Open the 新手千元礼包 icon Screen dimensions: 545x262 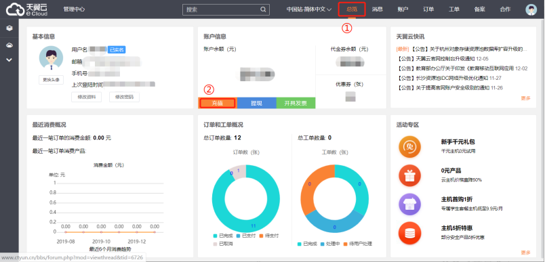pyautogui.click(x=410, y=146)
